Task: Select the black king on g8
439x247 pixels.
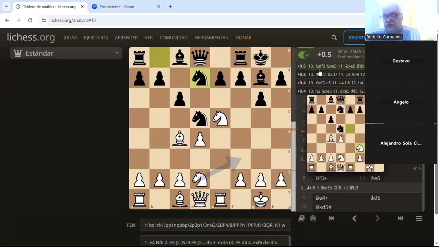Action: pyautogui.click(x=261, y=58)
